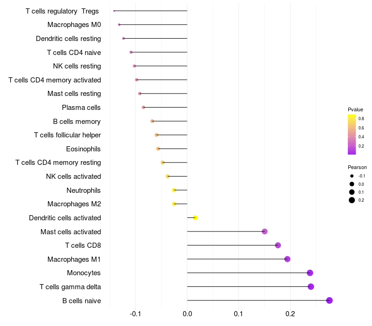Select the Pearson 0.2 legend size dot

(x=352, y=200)
